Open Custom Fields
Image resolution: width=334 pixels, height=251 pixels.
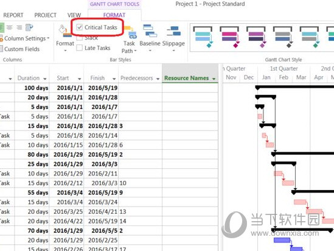[x=20, y=49]
